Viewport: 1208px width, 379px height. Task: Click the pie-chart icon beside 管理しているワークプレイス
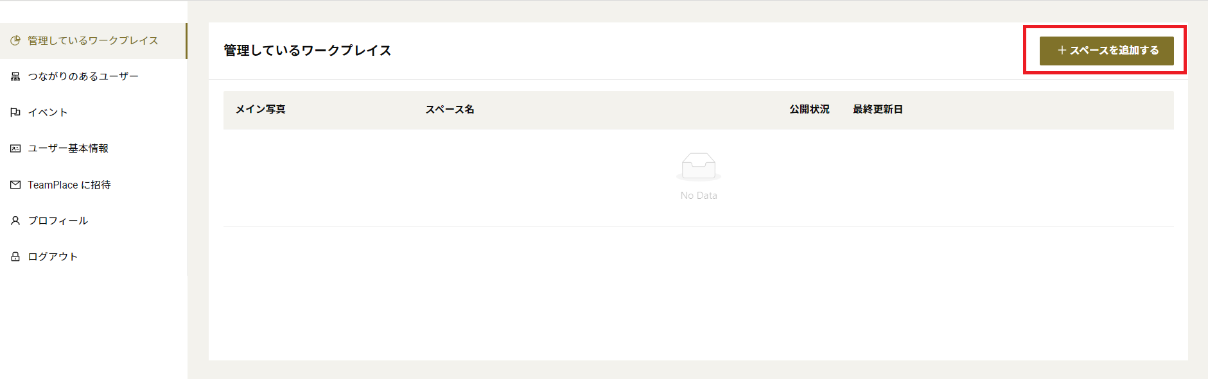coord(15,40)
